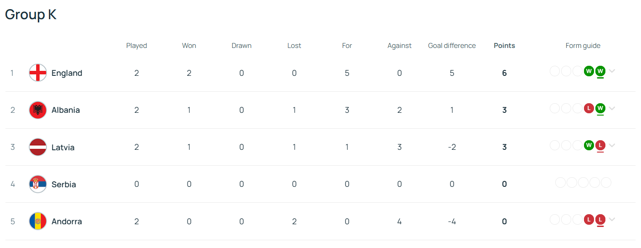This screenshot has width=641, height=248.
Task: Click the Points column header
Action: pyautogui.click(x=504, y=46)
